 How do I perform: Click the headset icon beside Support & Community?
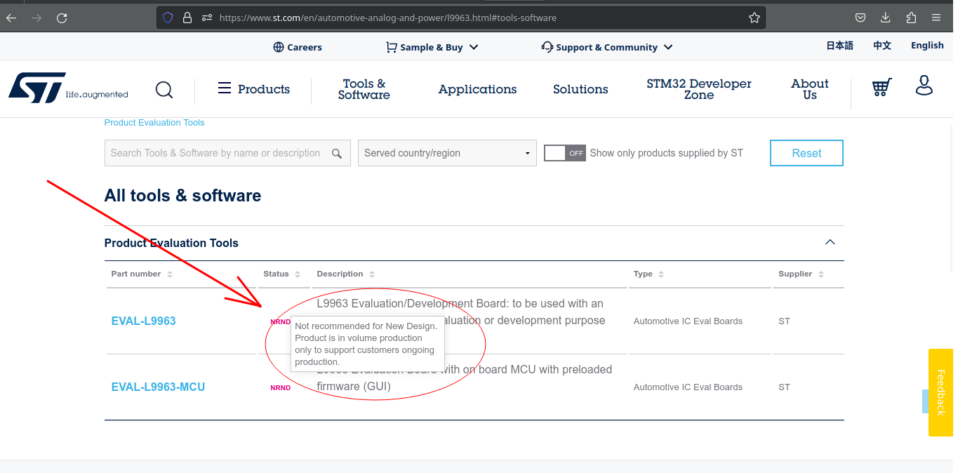[x=547, y=46]
